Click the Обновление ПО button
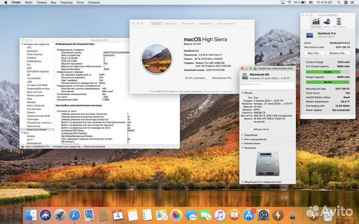This screenshot has width=359, height=224. 222,78
